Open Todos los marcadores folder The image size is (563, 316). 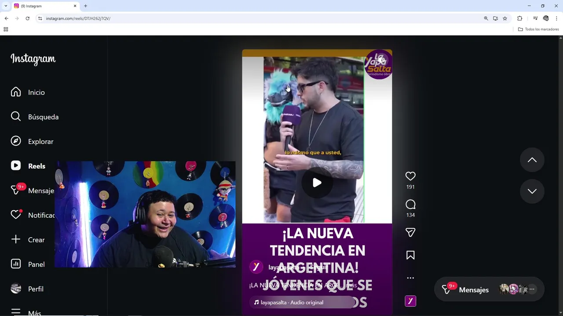538,29
